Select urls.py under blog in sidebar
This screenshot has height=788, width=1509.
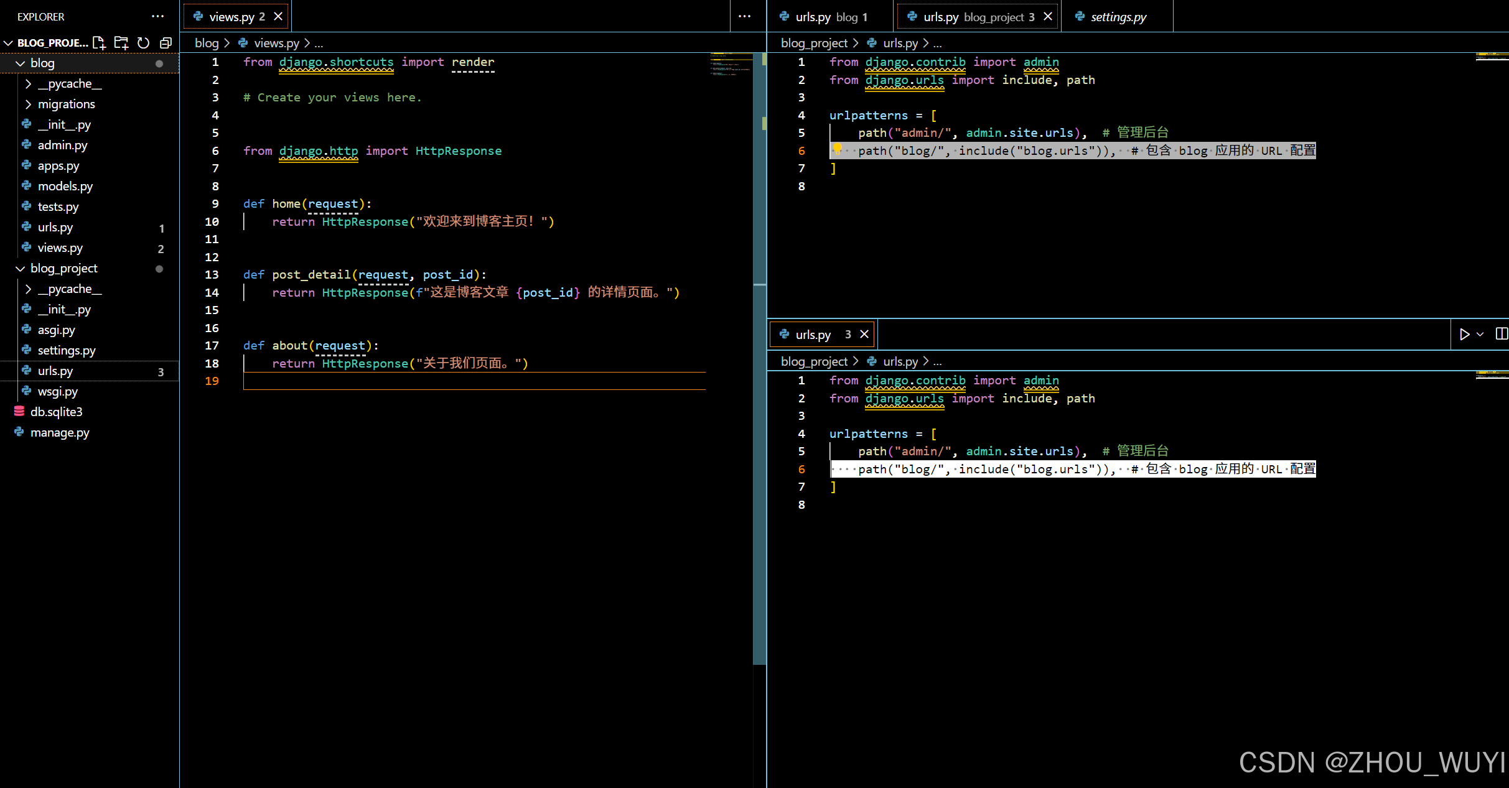pos(53,226)
